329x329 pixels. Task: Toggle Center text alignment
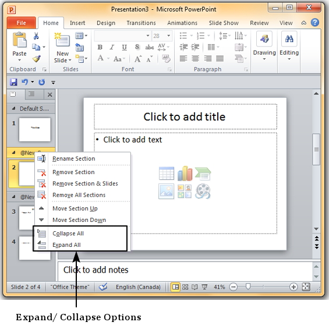point(195,58)
